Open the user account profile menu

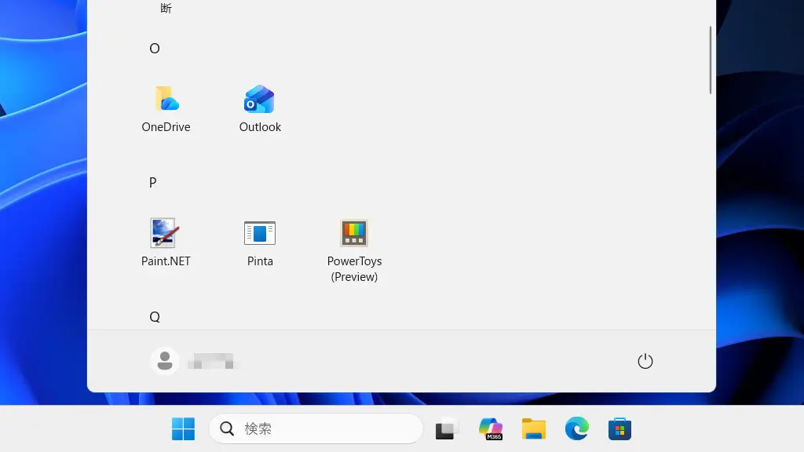tap(192, 361)
